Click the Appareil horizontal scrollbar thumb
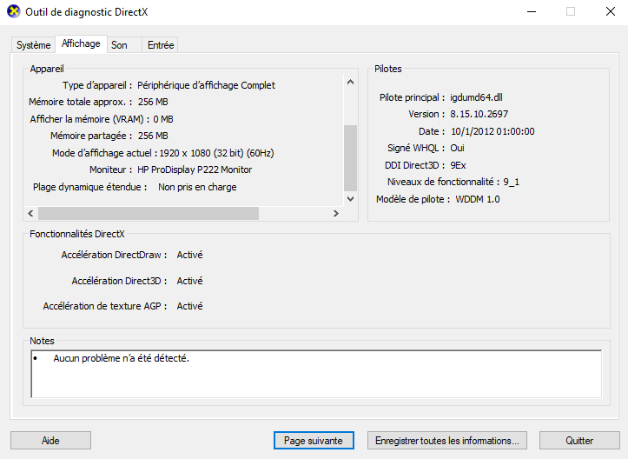Image resolution: width=628 pixels, height=459 pixels. point(149,213)
